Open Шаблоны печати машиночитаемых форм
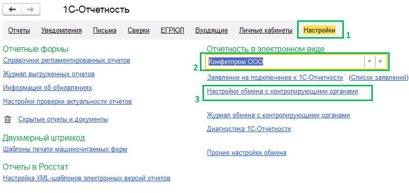The width and height of the screenshot is (409, 193). click(x=65, y=149)
